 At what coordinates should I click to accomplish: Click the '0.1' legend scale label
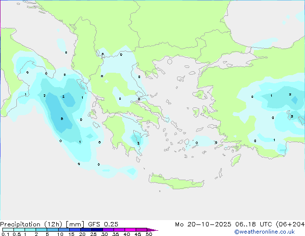tap(5, 234)
